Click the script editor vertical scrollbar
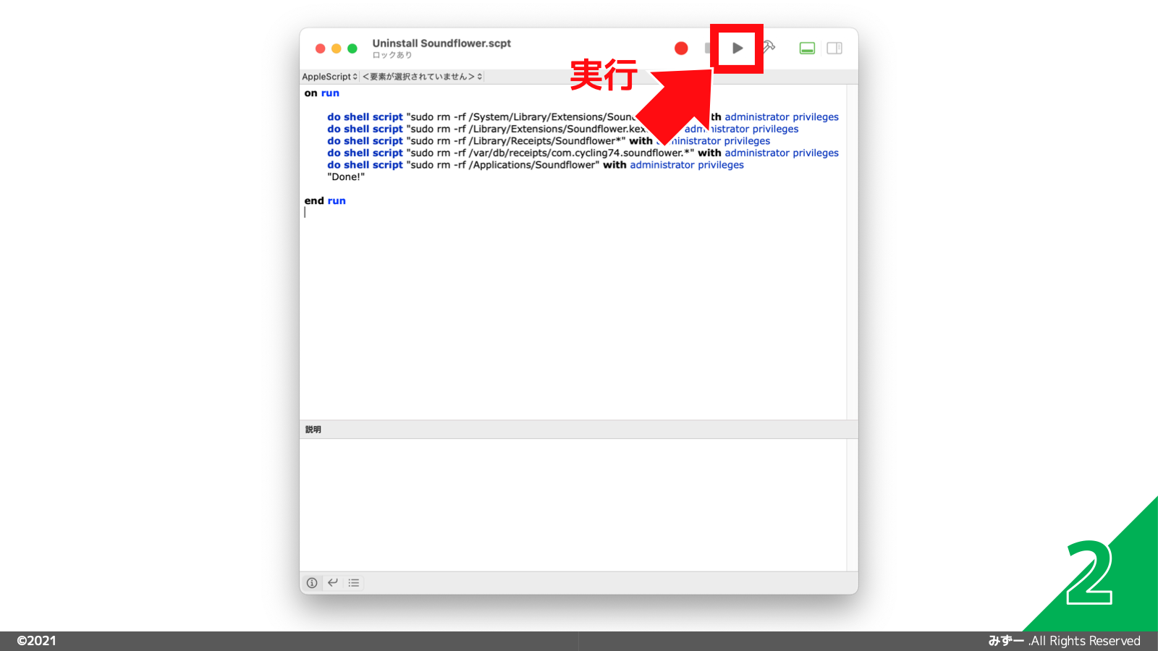 click(853, 252)
